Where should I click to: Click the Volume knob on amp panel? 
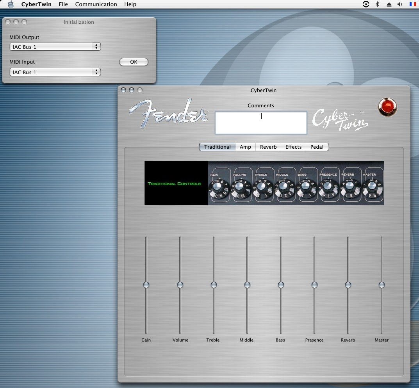(241, 189)
